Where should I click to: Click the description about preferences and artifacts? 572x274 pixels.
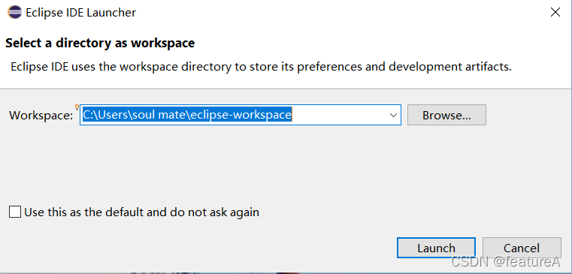(261, 67)
